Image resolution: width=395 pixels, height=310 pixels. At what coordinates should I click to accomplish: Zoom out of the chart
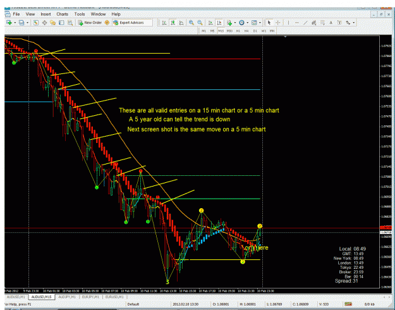(200, 23)
